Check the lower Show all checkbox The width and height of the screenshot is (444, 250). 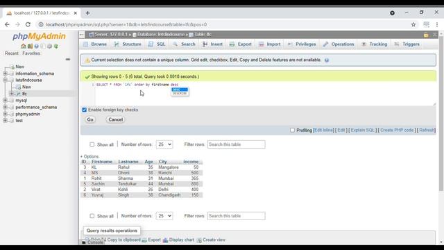(92, 216)
